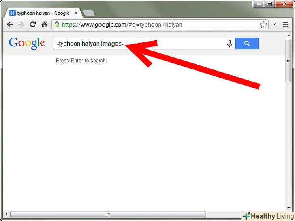Image resolution: width=295 pixels, height=221 pixels.
Task: Reload the page with the refresh icon
Action: pos(33,24)
